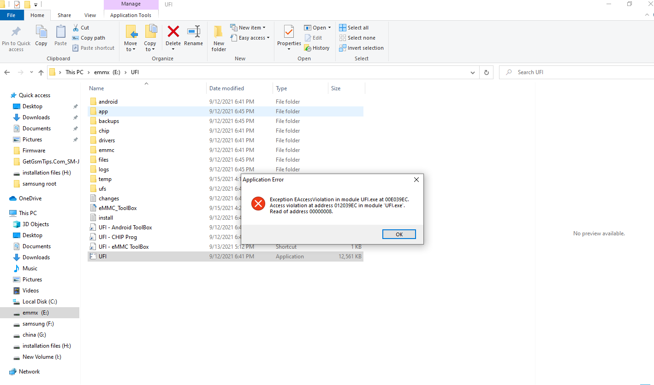Viewport: 654px width, 385px height.
Task: Click the Properties checkmark icon
Action: point(289,32)
